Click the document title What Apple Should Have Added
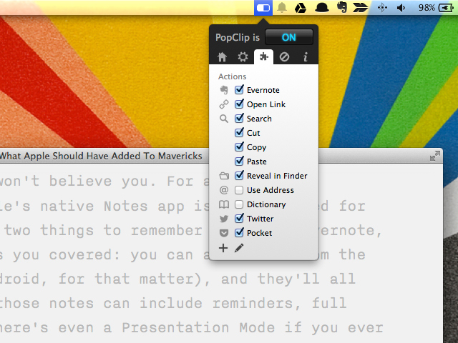This screenshot has width=458, height=343. 101,156
